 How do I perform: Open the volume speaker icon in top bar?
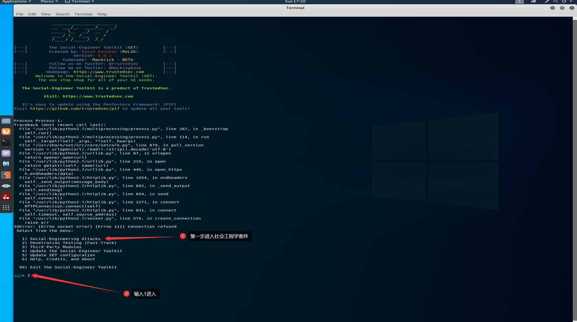click(556, 2)
